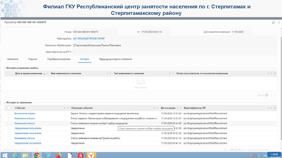The image size is (282, 158).
Task: Sort by 'Логин пользователя' column
Action: pyautogui.click(x=268, y=73)
